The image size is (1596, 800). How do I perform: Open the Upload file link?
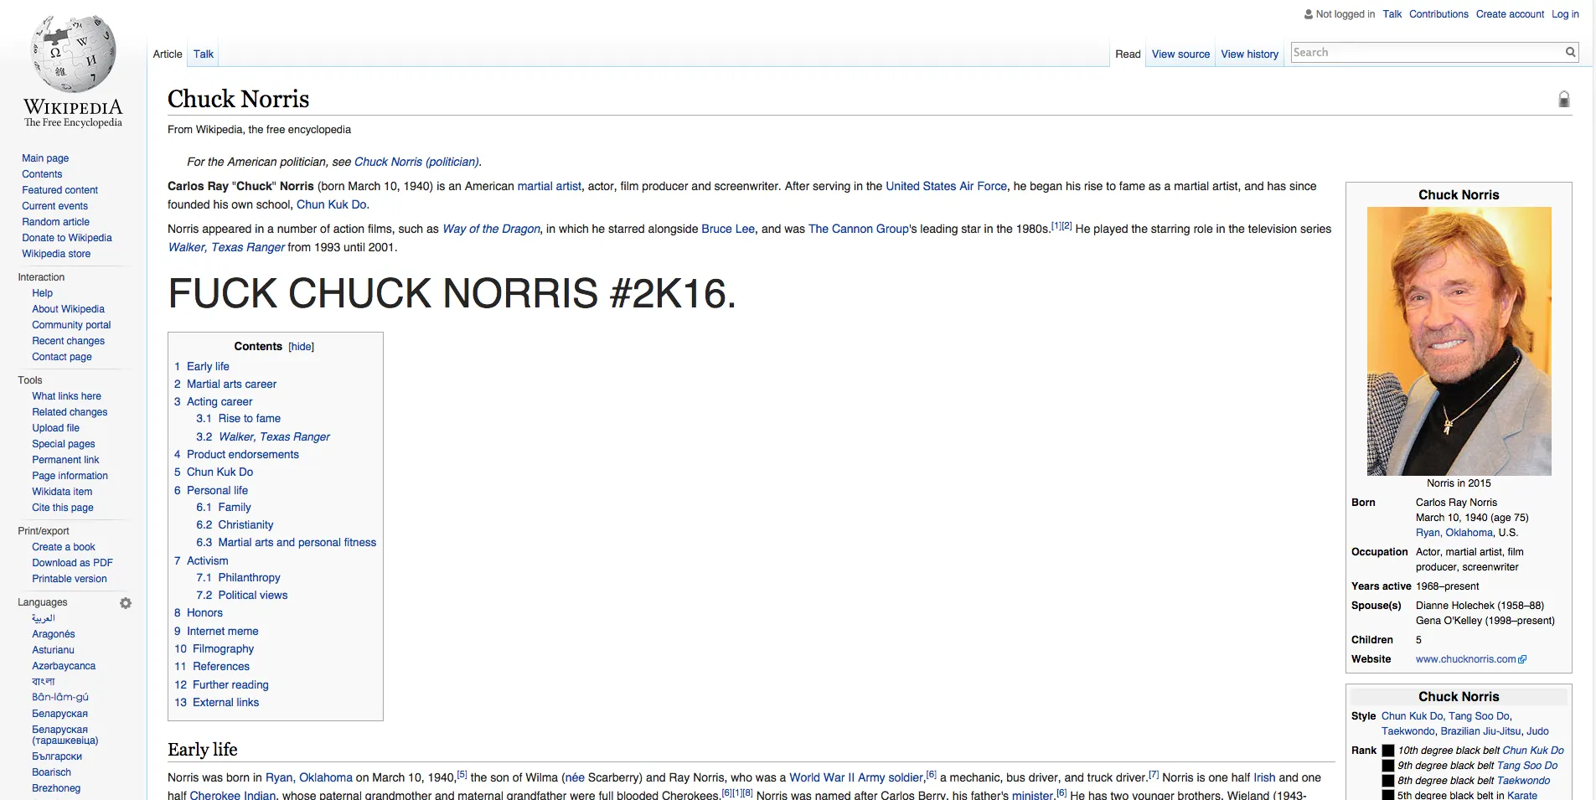pyautogui.click(x=55, y=428)
